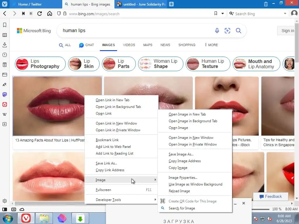Open the closed tabs trash can
Image resolution: width=299 pixels, height=224 pixels.
coord(266,4)
